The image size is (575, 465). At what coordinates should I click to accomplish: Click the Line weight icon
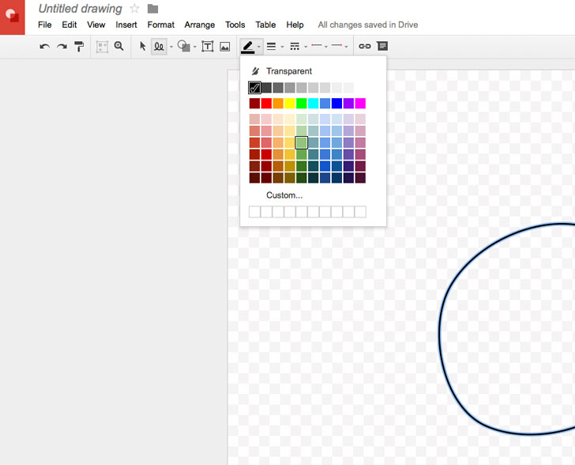pyautogui.click(x=272, y=47)
